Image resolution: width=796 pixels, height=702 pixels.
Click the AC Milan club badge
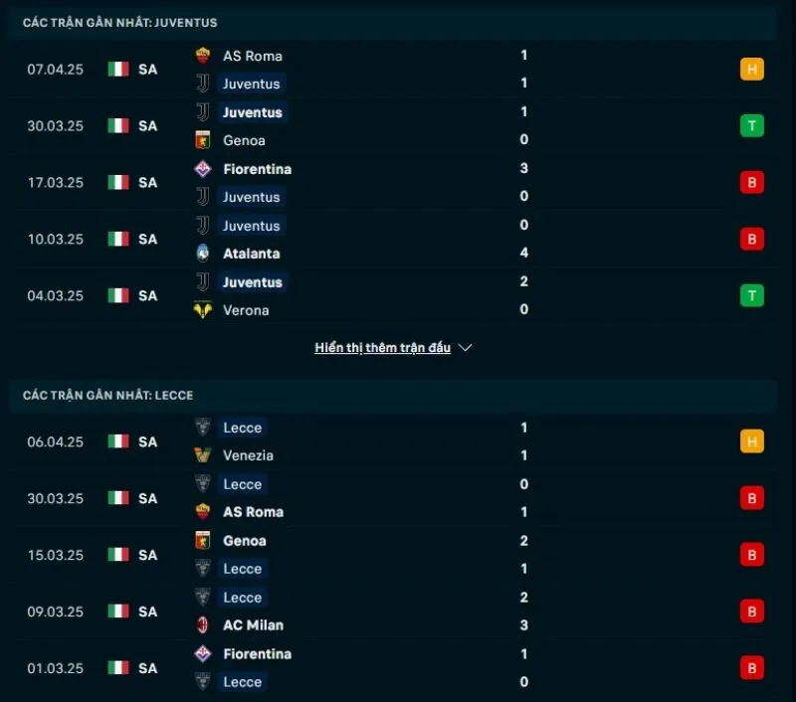point(201,625)
